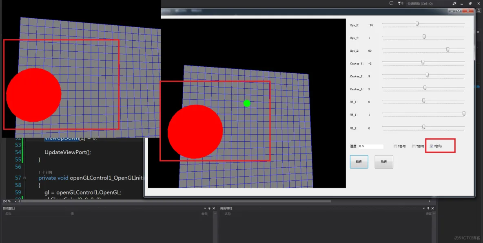Image resolution: width=483 pixels, height=243 pixels.
Task: Click the '1 个引用' reference link above line 57
Action: 45,172
